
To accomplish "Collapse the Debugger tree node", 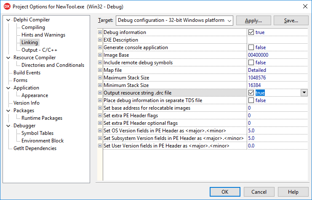I will click(x=8, y=126).
